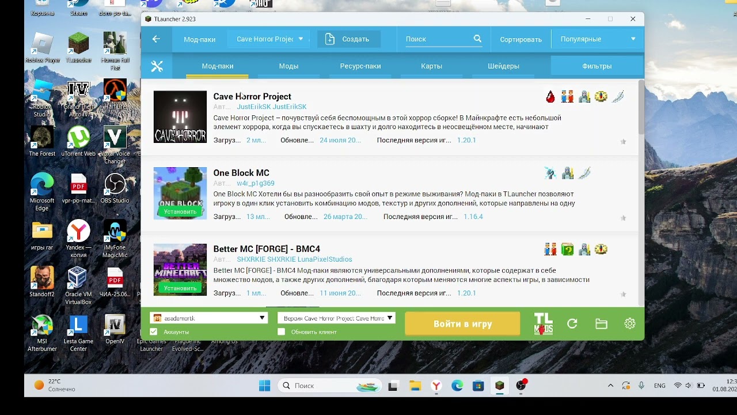
Task: Switch to the Моды tab
Action: coord(288,66)
